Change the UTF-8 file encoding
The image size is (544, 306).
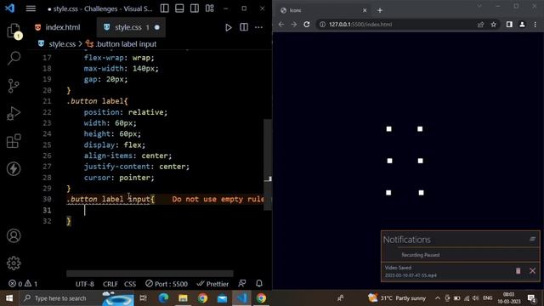85,284
